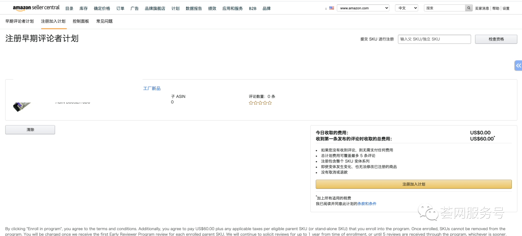The height and width of the screenshot is (236, 522).
Task: Click the SKU input field
Action: (434, 39)
